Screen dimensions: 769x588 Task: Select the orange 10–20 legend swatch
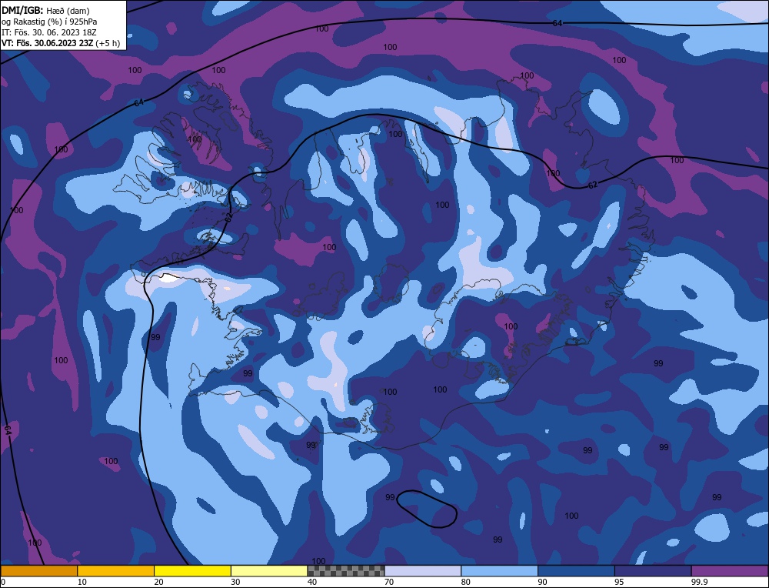point(116,570)
